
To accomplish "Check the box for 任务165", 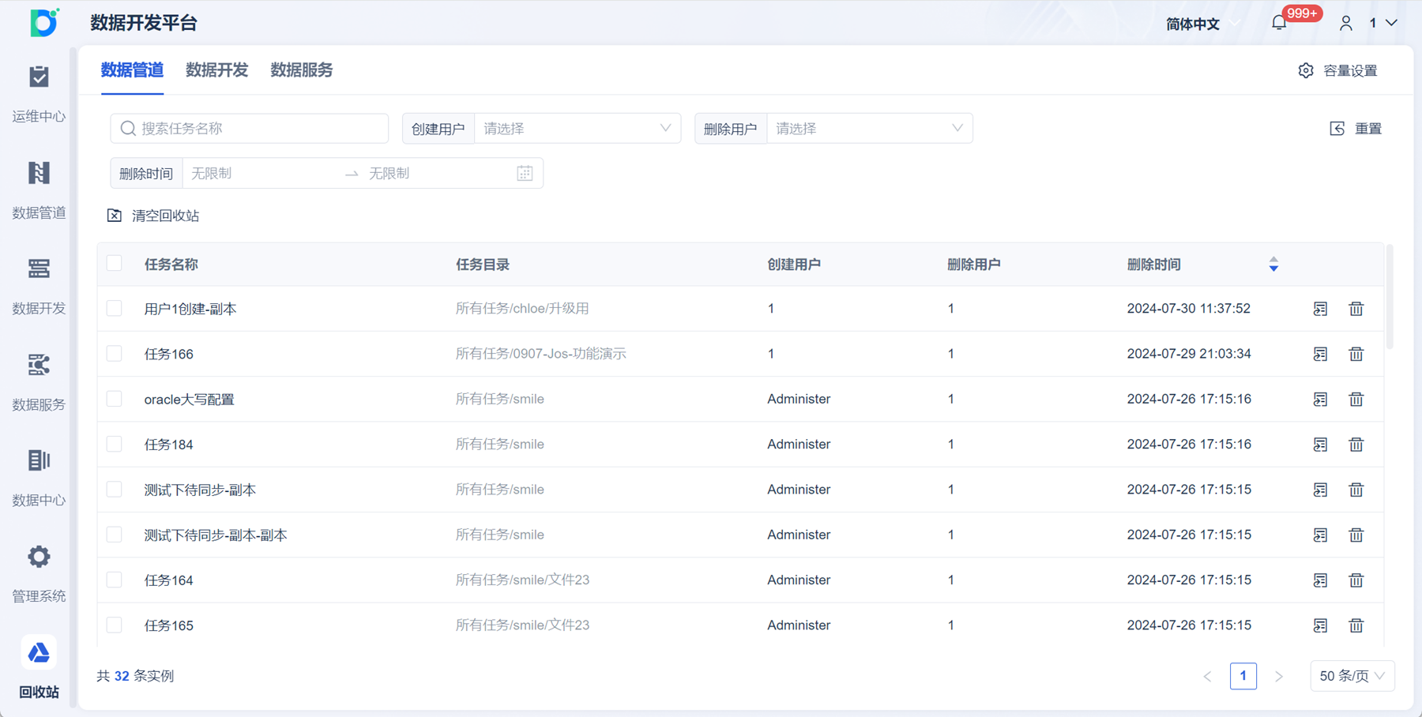I will pyautogui.click(x=115, y=625).
